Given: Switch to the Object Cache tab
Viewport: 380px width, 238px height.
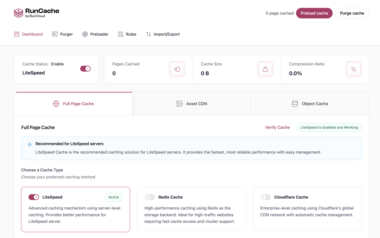Looking at the screenshot, I should click(310, 104).
